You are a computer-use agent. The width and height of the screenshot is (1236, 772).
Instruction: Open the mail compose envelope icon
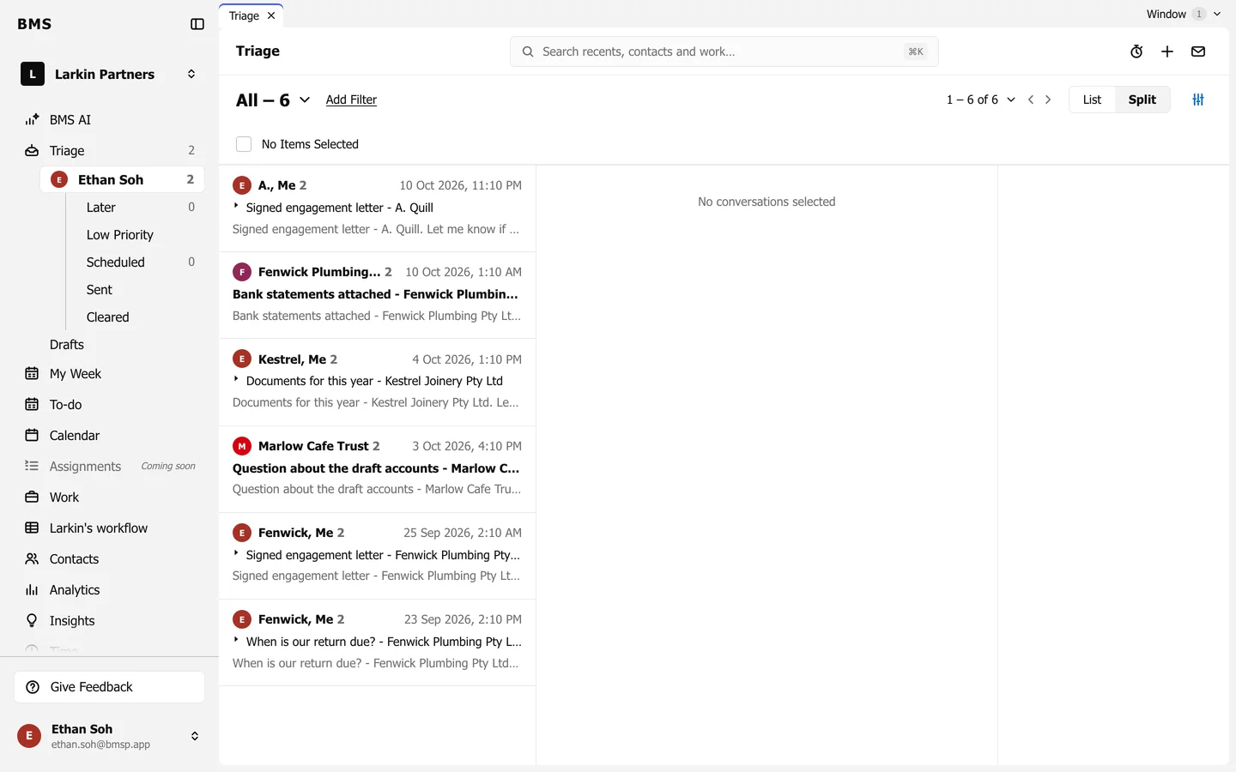tap(1198, 51)
